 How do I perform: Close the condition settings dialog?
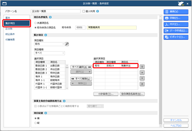[x=187, y=4]
